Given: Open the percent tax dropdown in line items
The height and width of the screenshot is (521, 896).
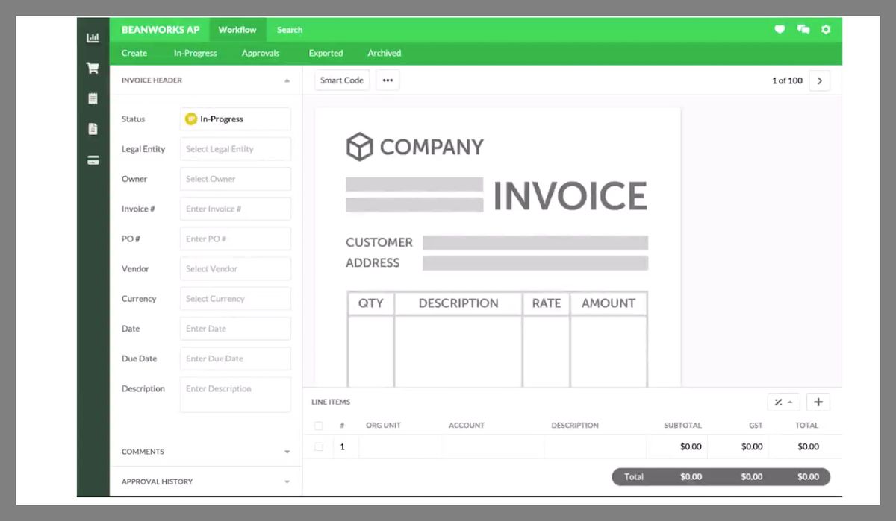Looking at the screenshot, I should 783,402.
